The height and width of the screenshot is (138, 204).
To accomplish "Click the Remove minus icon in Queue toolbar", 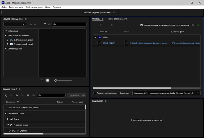I will [x=106, y=25].
